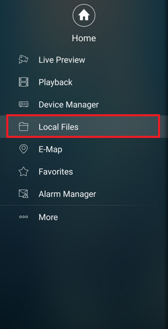
Task: Click the Live Preview camera icon
Action: [x=24, y=59]
